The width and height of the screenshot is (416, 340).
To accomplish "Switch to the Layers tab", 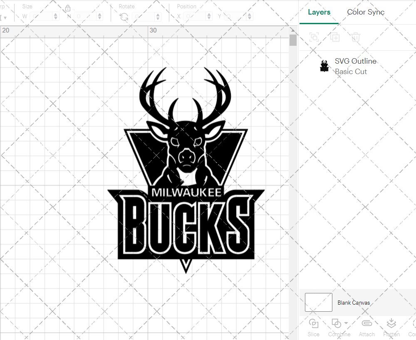I will click(x=319, y=12).
